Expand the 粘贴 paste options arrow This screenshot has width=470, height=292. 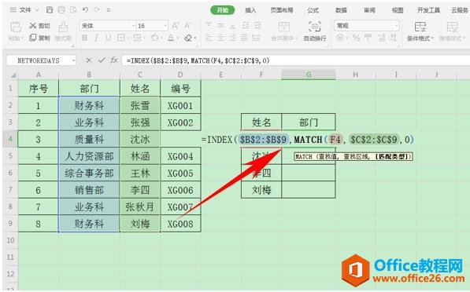tap(21, 38)
